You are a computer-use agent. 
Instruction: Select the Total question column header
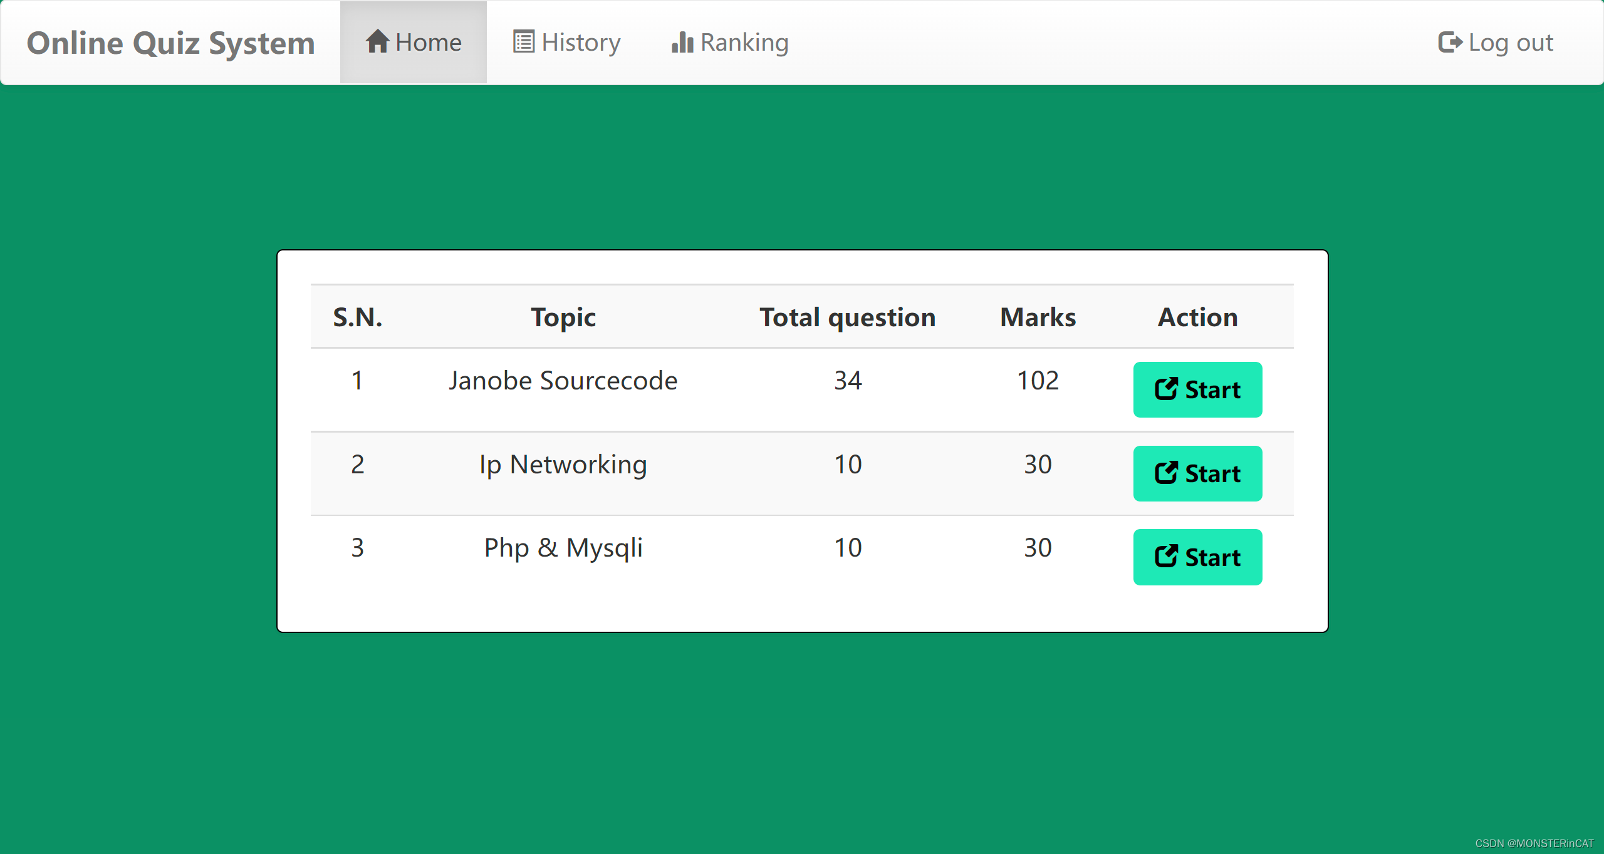[848, 317]
